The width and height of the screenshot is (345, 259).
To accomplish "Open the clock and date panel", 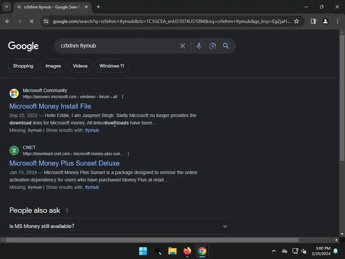I will [321, 251].
